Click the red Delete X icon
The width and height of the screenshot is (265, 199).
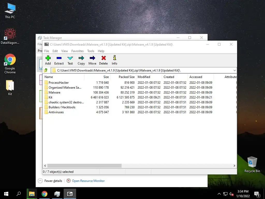(104, 58)
